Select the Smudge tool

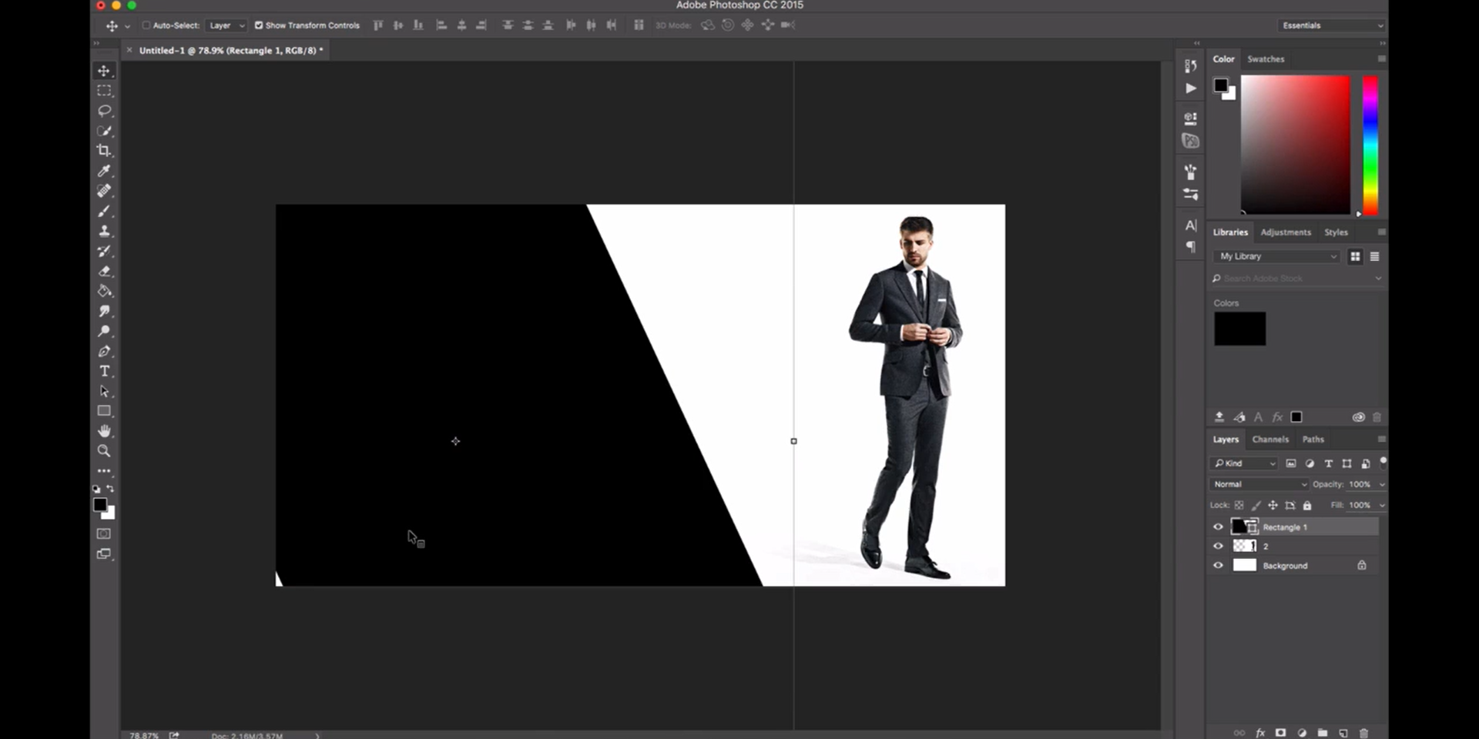(x=104, y=311)
